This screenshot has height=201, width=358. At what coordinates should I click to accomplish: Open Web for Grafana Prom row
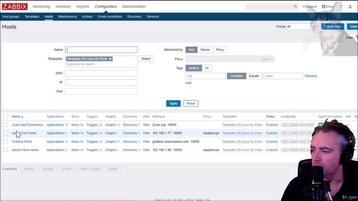(146, 141)
